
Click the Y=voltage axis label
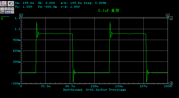[117, 90]
